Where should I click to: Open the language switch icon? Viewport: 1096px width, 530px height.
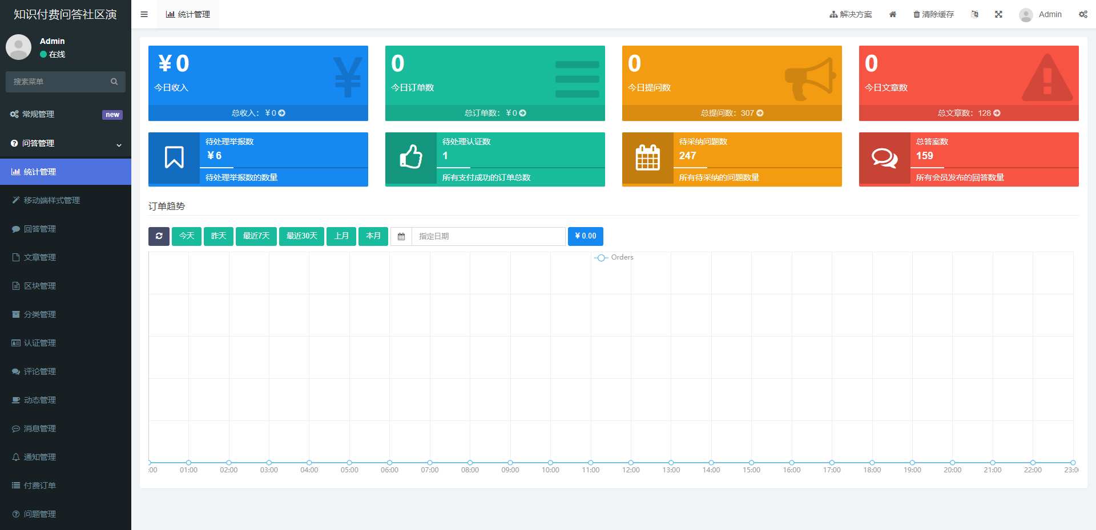[x=974, y=14]
